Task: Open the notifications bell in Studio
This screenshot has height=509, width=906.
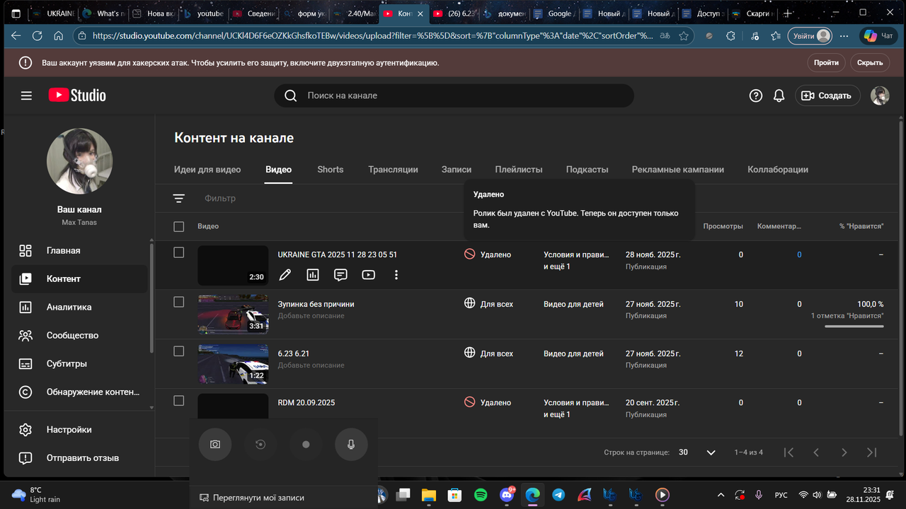Action: (779, 95)
